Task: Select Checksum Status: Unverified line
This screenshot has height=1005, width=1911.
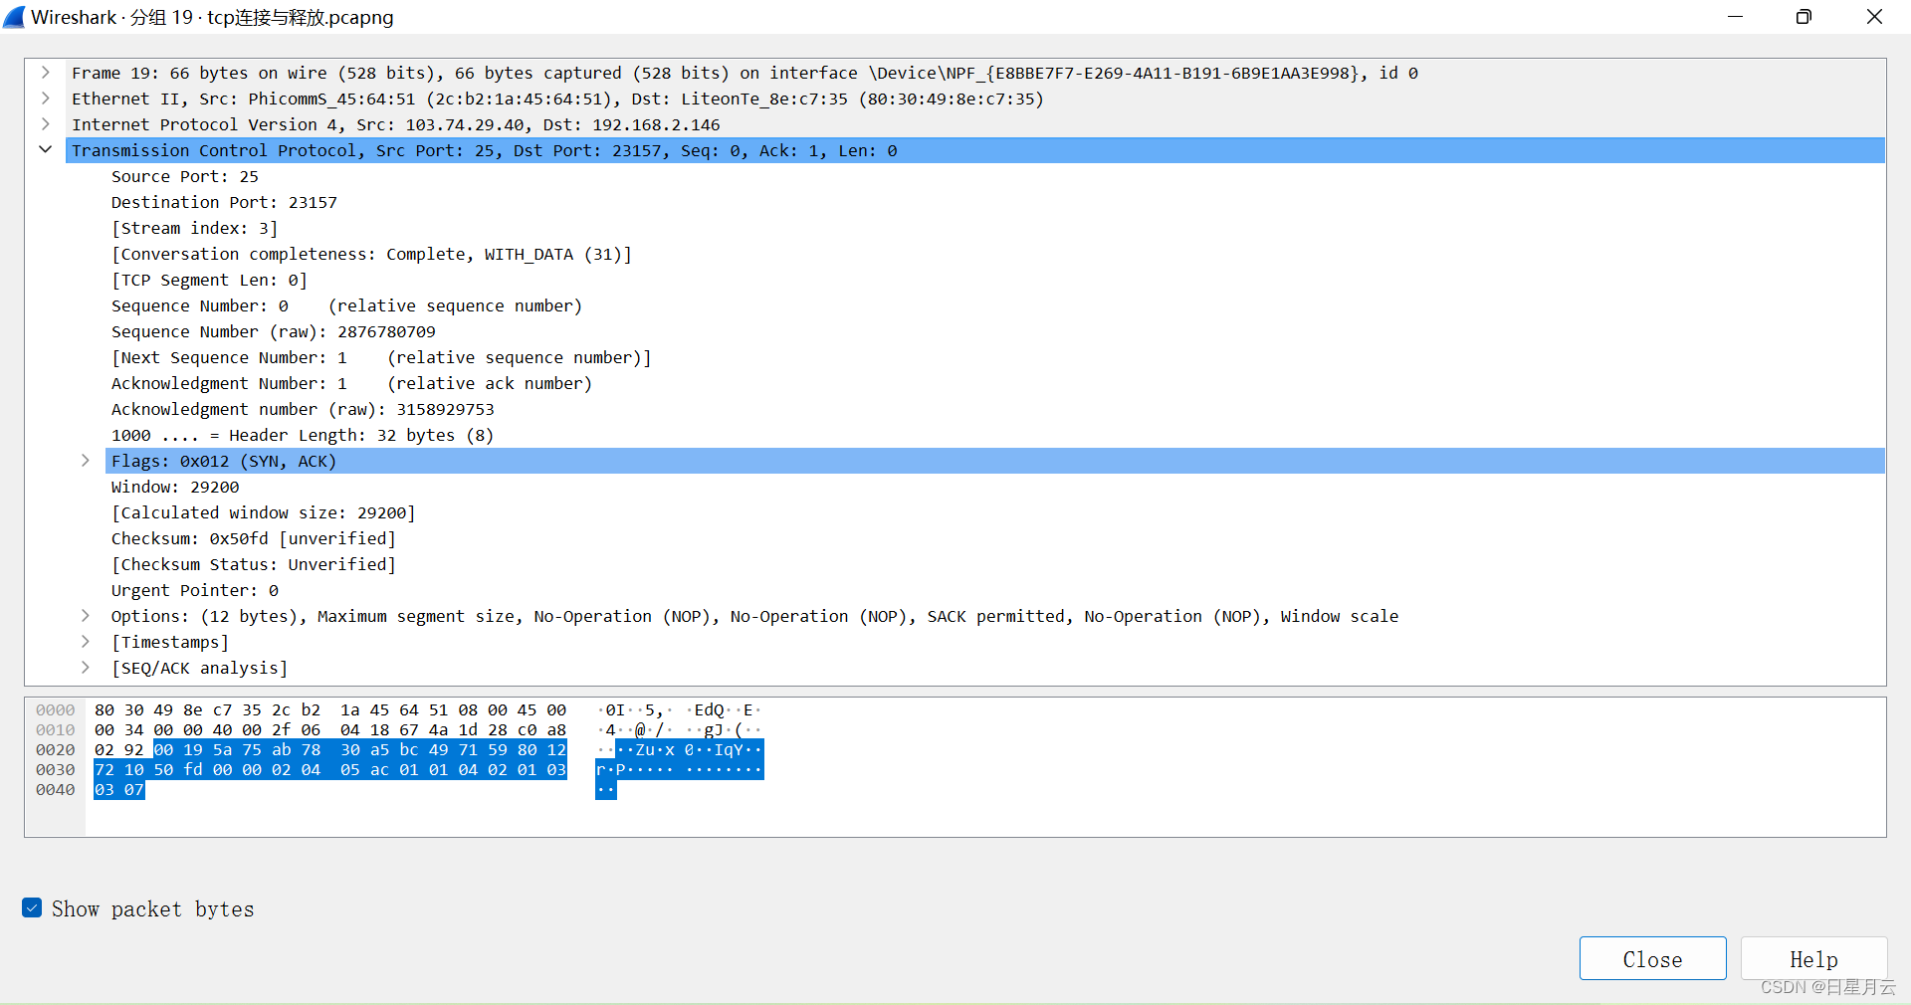Action: tap(254, 564)
